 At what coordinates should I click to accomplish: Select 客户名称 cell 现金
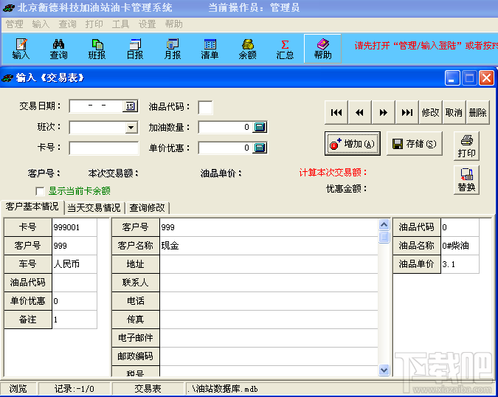click(x=269, y=246)
